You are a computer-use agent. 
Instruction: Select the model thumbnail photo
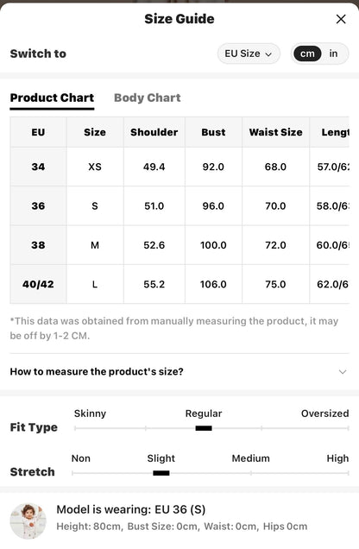[28, 521]
